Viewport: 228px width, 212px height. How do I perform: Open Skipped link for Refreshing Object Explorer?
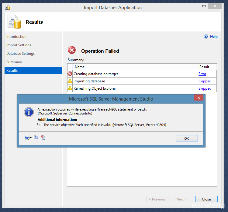205,88
